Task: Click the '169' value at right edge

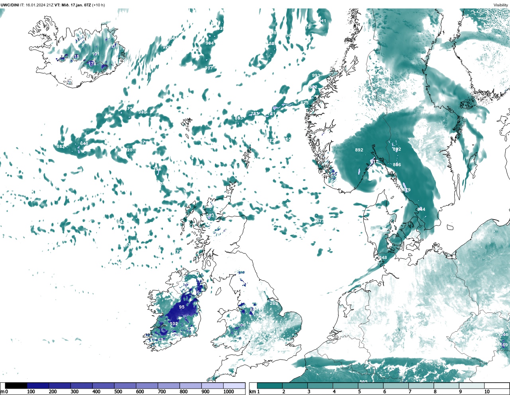Action: click(504, 345)
